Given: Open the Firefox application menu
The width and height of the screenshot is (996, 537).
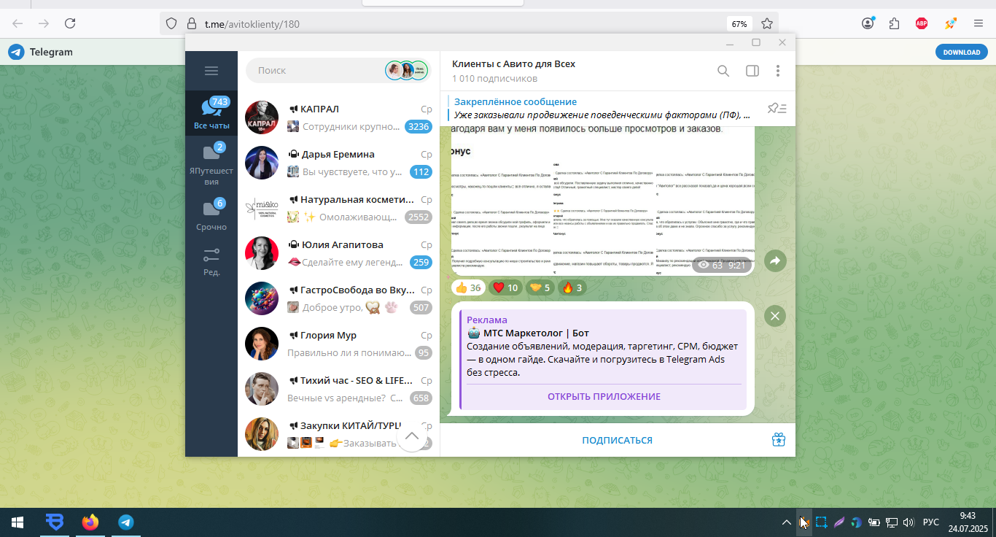Looking at the screenshot, I should pos(979,23).
